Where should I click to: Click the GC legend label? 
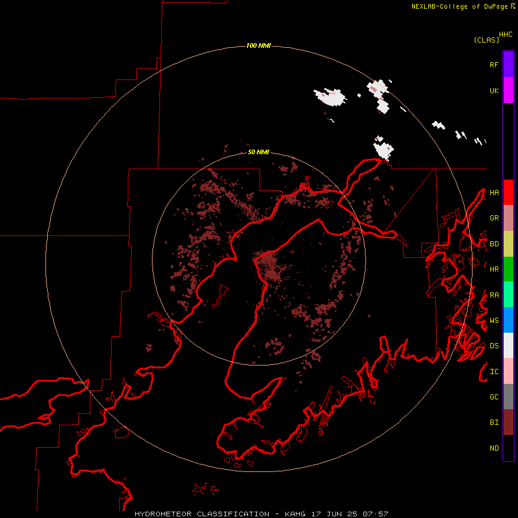(494, 397)
